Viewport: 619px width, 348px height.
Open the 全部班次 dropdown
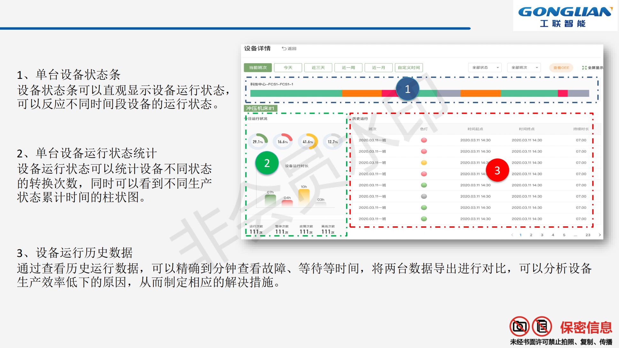pyautogui.click(x=524, y=67)
